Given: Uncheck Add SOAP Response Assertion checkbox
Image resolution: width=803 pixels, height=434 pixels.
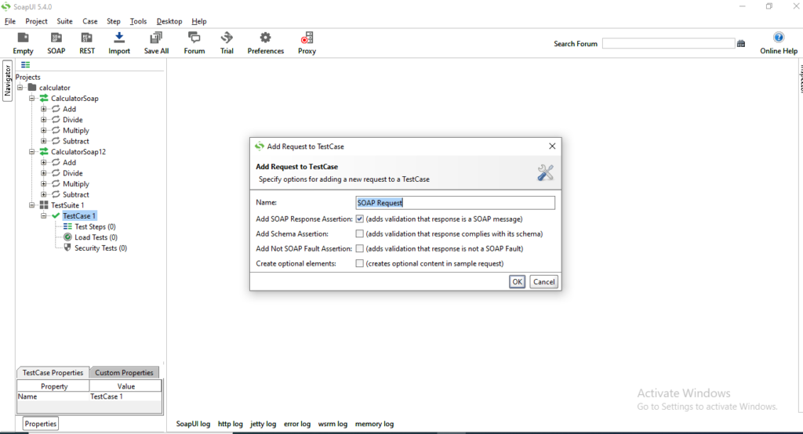Looking at the screenshot, I should pyautogui.click(x=359, y=219).
